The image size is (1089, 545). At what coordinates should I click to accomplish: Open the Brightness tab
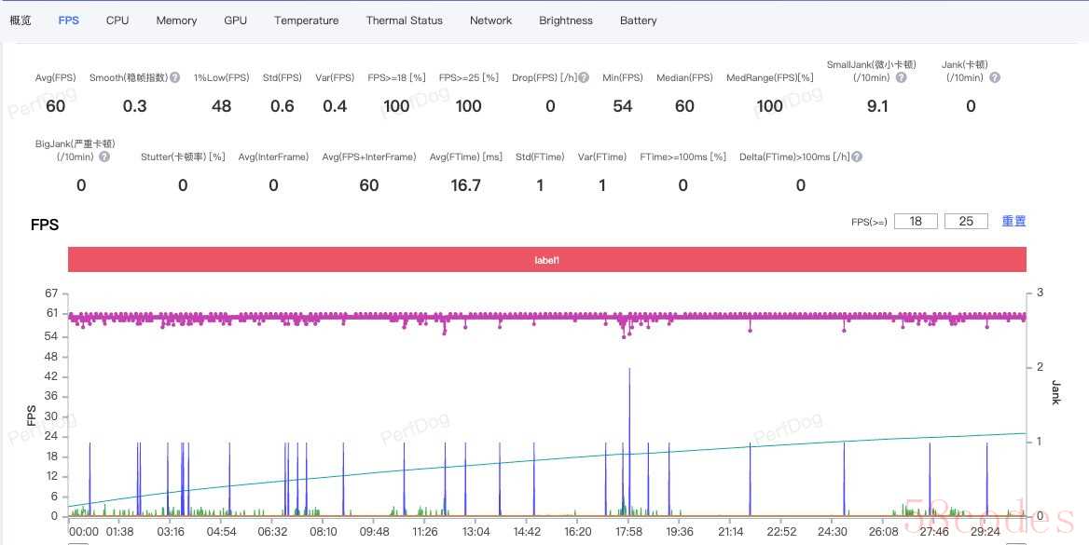click(x=566, y=20)
